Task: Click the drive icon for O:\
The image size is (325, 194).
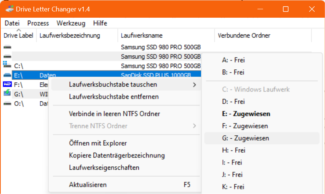Action: coord(7,103)
